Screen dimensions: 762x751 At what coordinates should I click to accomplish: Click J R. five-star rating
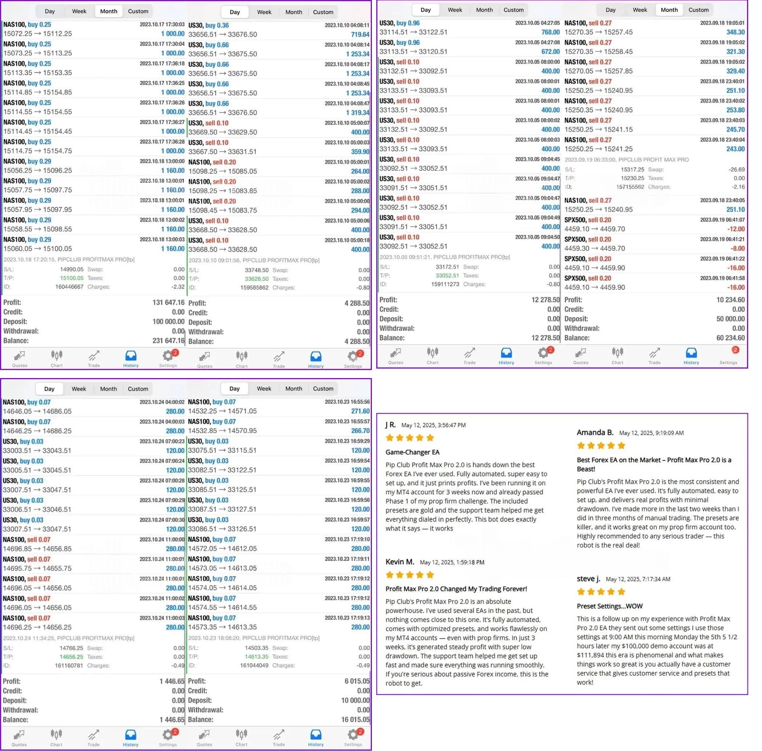(x=410, y=438)
